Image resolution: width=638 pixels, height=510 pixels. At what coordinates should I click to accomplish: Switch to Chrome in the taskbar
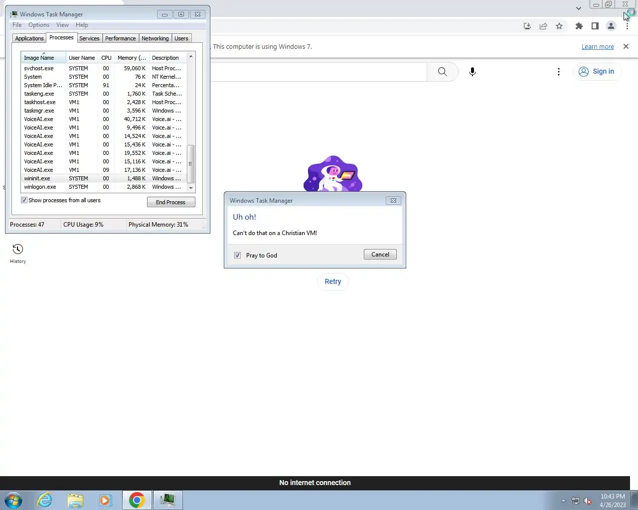tap(137, 500)
